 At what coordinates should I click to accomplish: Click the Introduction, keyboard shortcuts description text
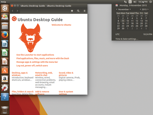22,79
